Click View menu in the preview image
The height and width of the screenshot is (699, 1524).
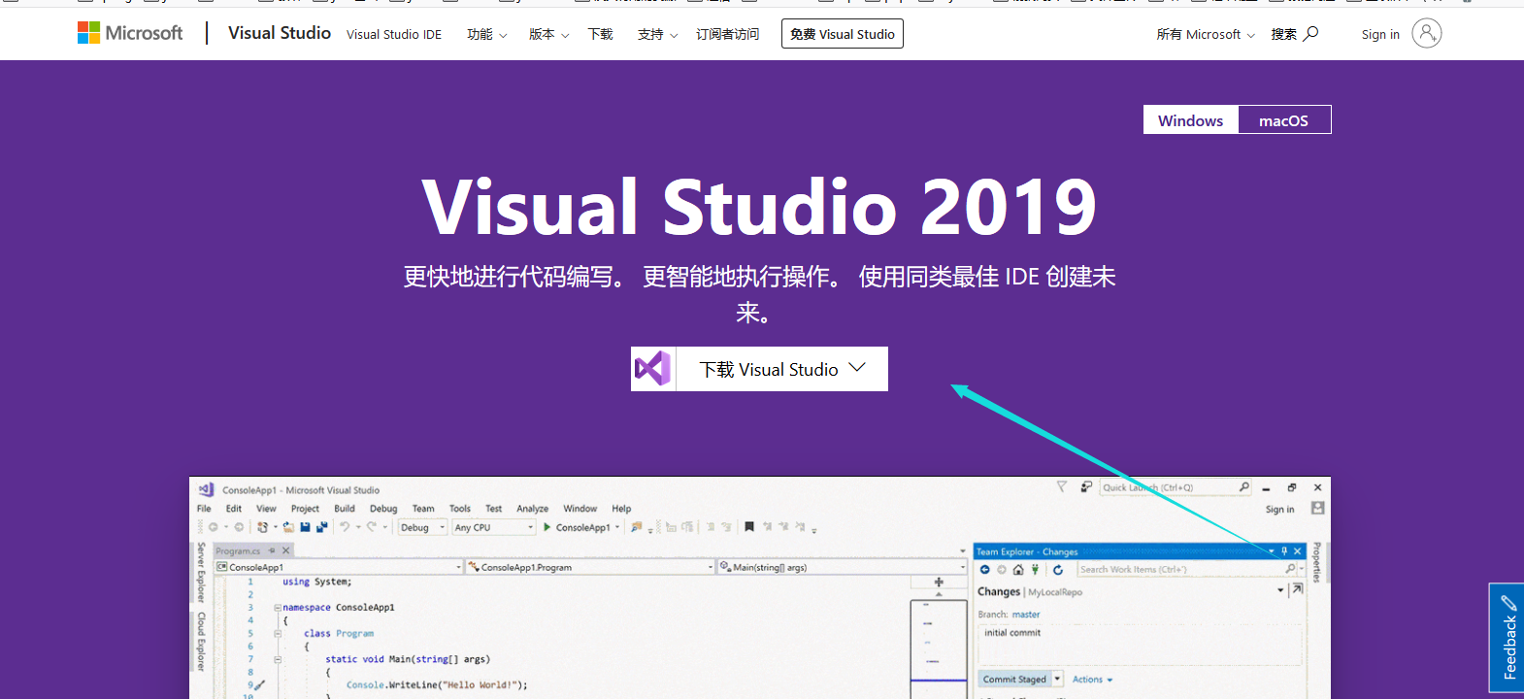pyautogui.click(x=266, y=509)
